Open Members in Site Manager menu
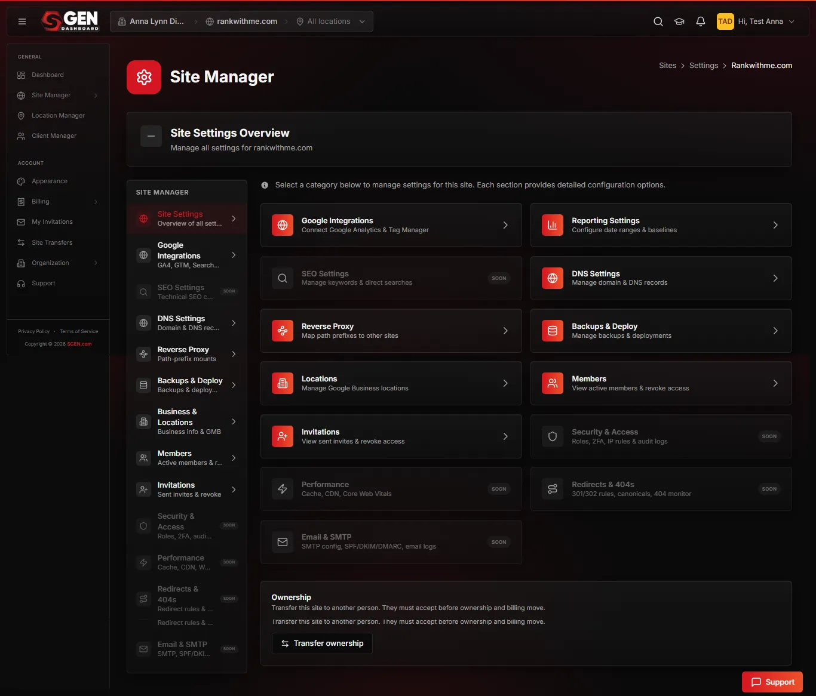816x696 pixels. (x=187, y=458)
